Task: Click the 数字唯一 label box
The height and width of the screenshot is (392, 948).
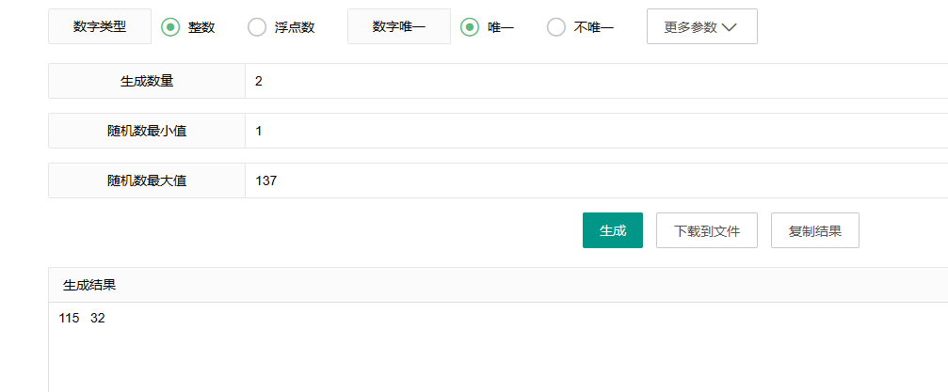Action: tap(399, 26)
